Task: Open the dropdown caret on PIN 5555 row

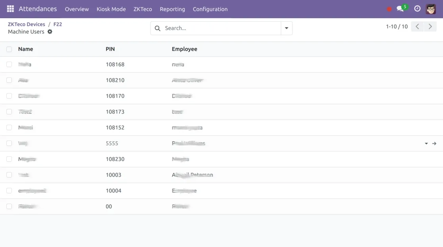Action: (x=426, y=144)
